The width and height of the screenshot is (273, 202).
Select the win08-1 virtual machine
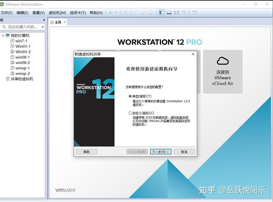click(x=23, y=57)
